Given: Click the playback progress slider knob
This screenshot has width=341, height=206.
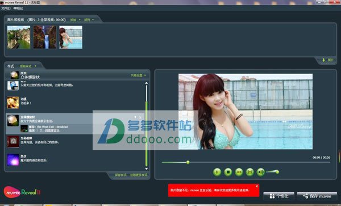Looking at the screenshot, I should [x=188, y=162].
